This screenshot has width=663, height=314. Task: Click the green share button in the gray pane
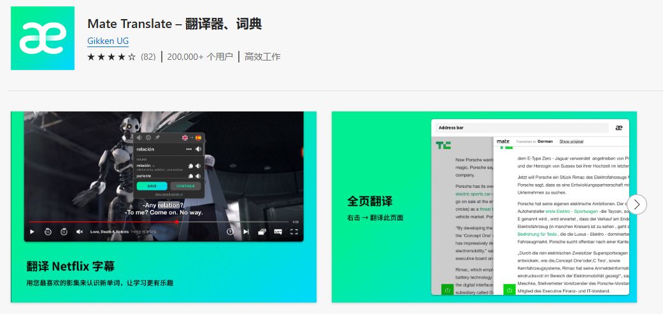(x=447, y=290)
